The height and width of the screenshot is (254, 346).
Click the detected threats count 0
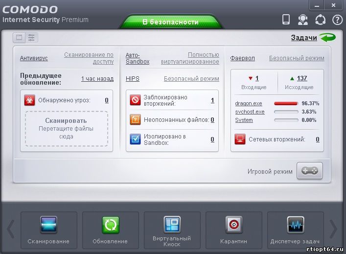coord(107,100)
